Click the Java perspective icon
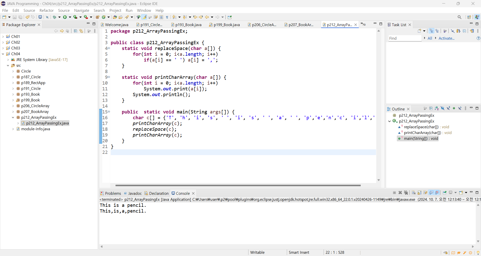 click(477, 17)
